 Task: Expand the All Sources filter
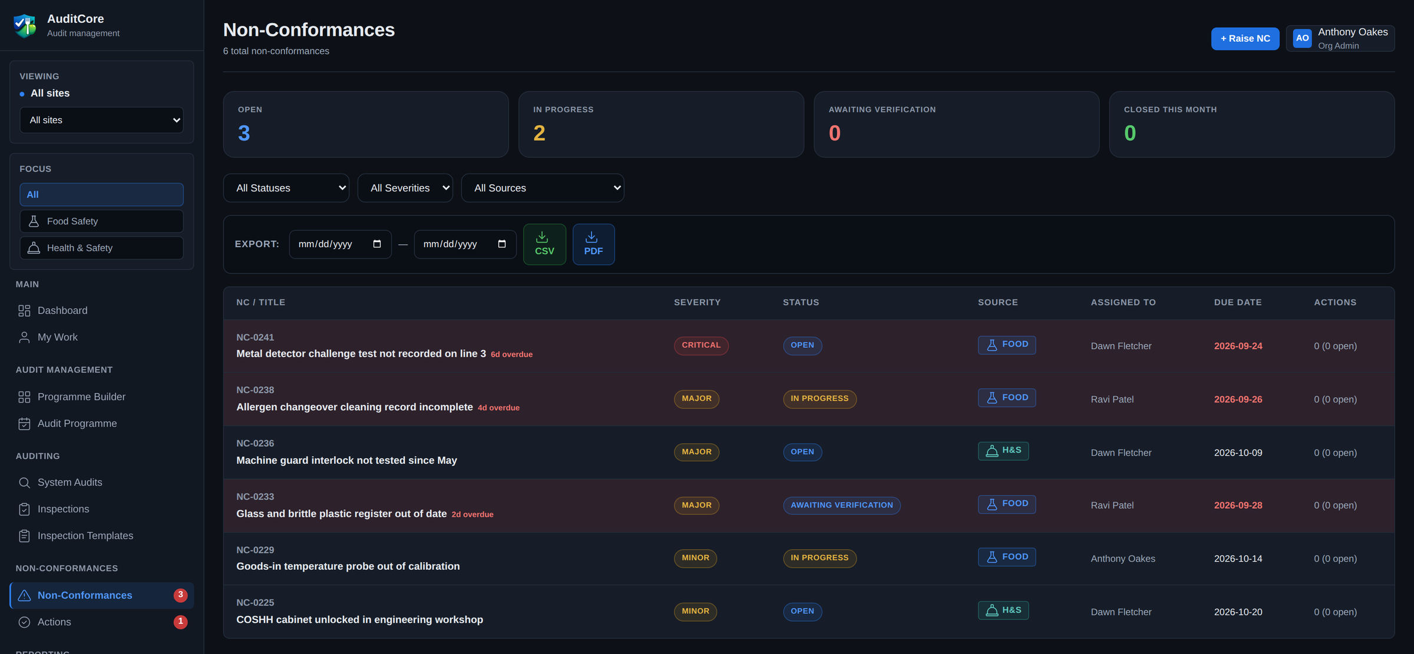pyautogui.click(x=542, y=188)
